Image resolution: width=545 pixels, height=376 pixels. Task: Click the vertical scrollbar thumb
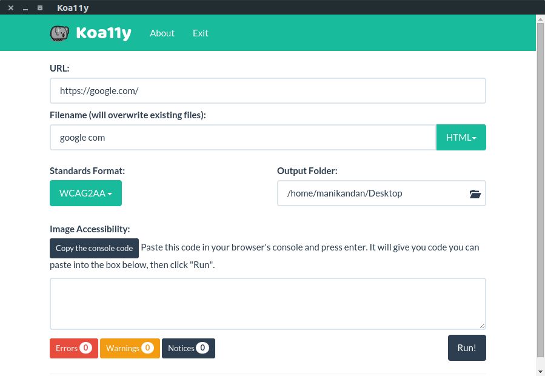coord(541,190)
